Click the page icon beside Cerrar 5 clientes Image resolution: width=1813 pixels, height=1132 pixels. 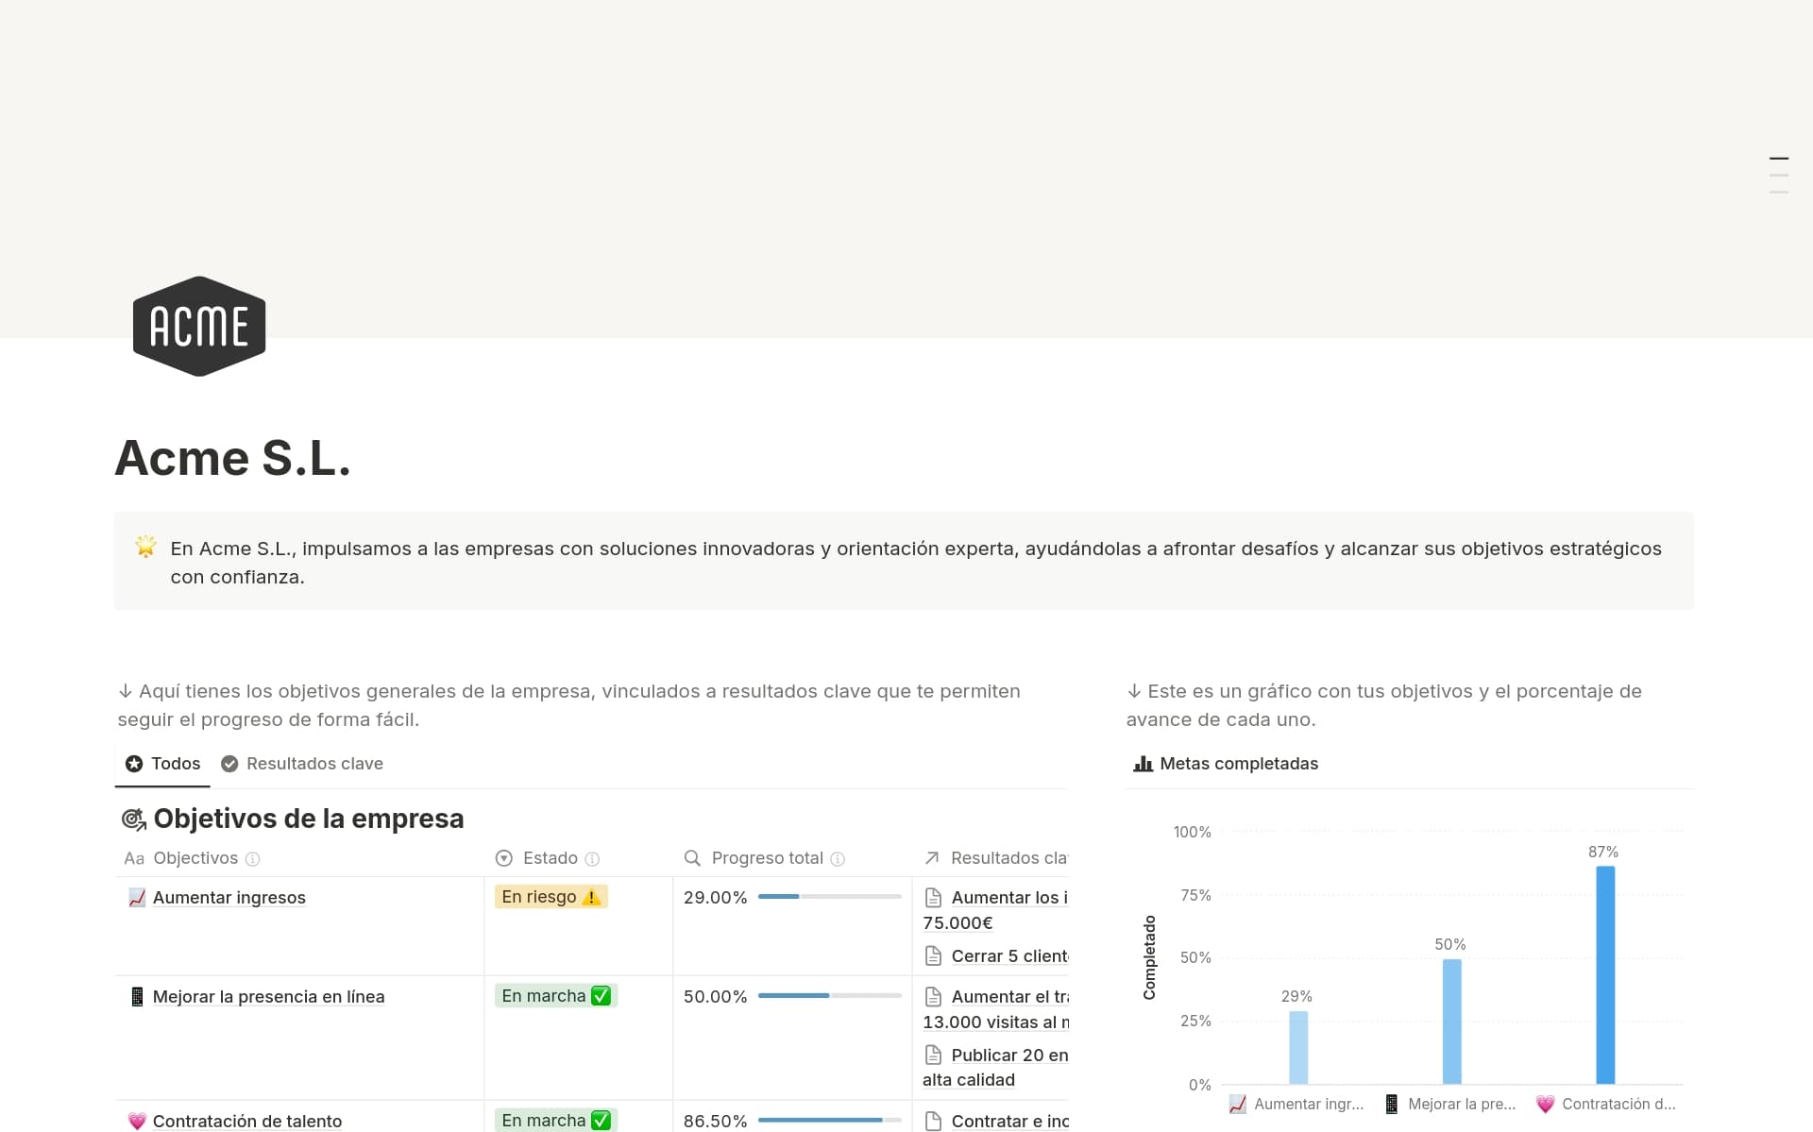tap(935, 955)
